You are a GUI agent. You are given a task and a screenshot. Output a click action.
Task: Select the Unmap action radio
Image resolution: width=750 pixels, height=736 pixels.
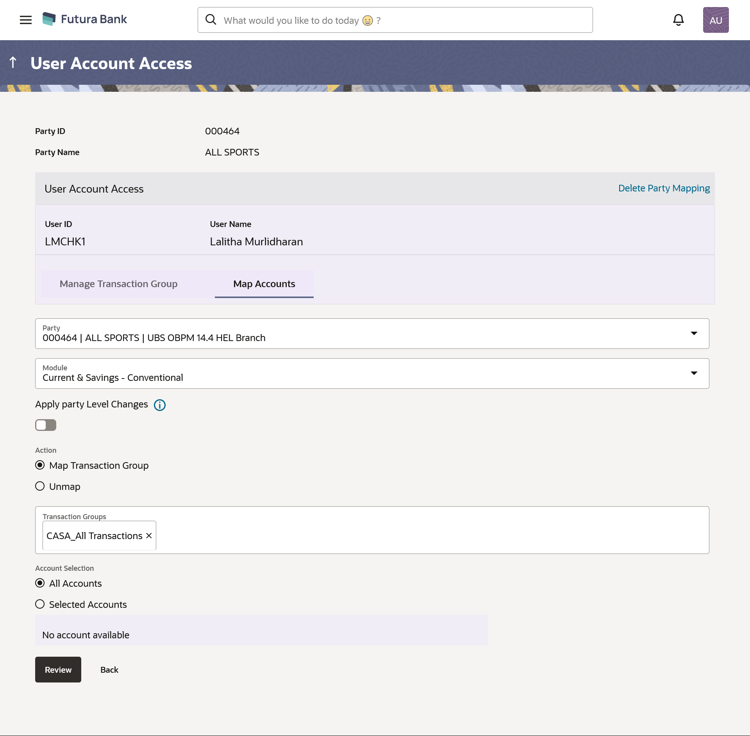point(40,486)
